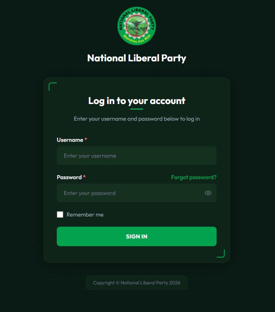275x312 pixels.
Task: Show password using the eye icon
Action: tap(208, 193)
